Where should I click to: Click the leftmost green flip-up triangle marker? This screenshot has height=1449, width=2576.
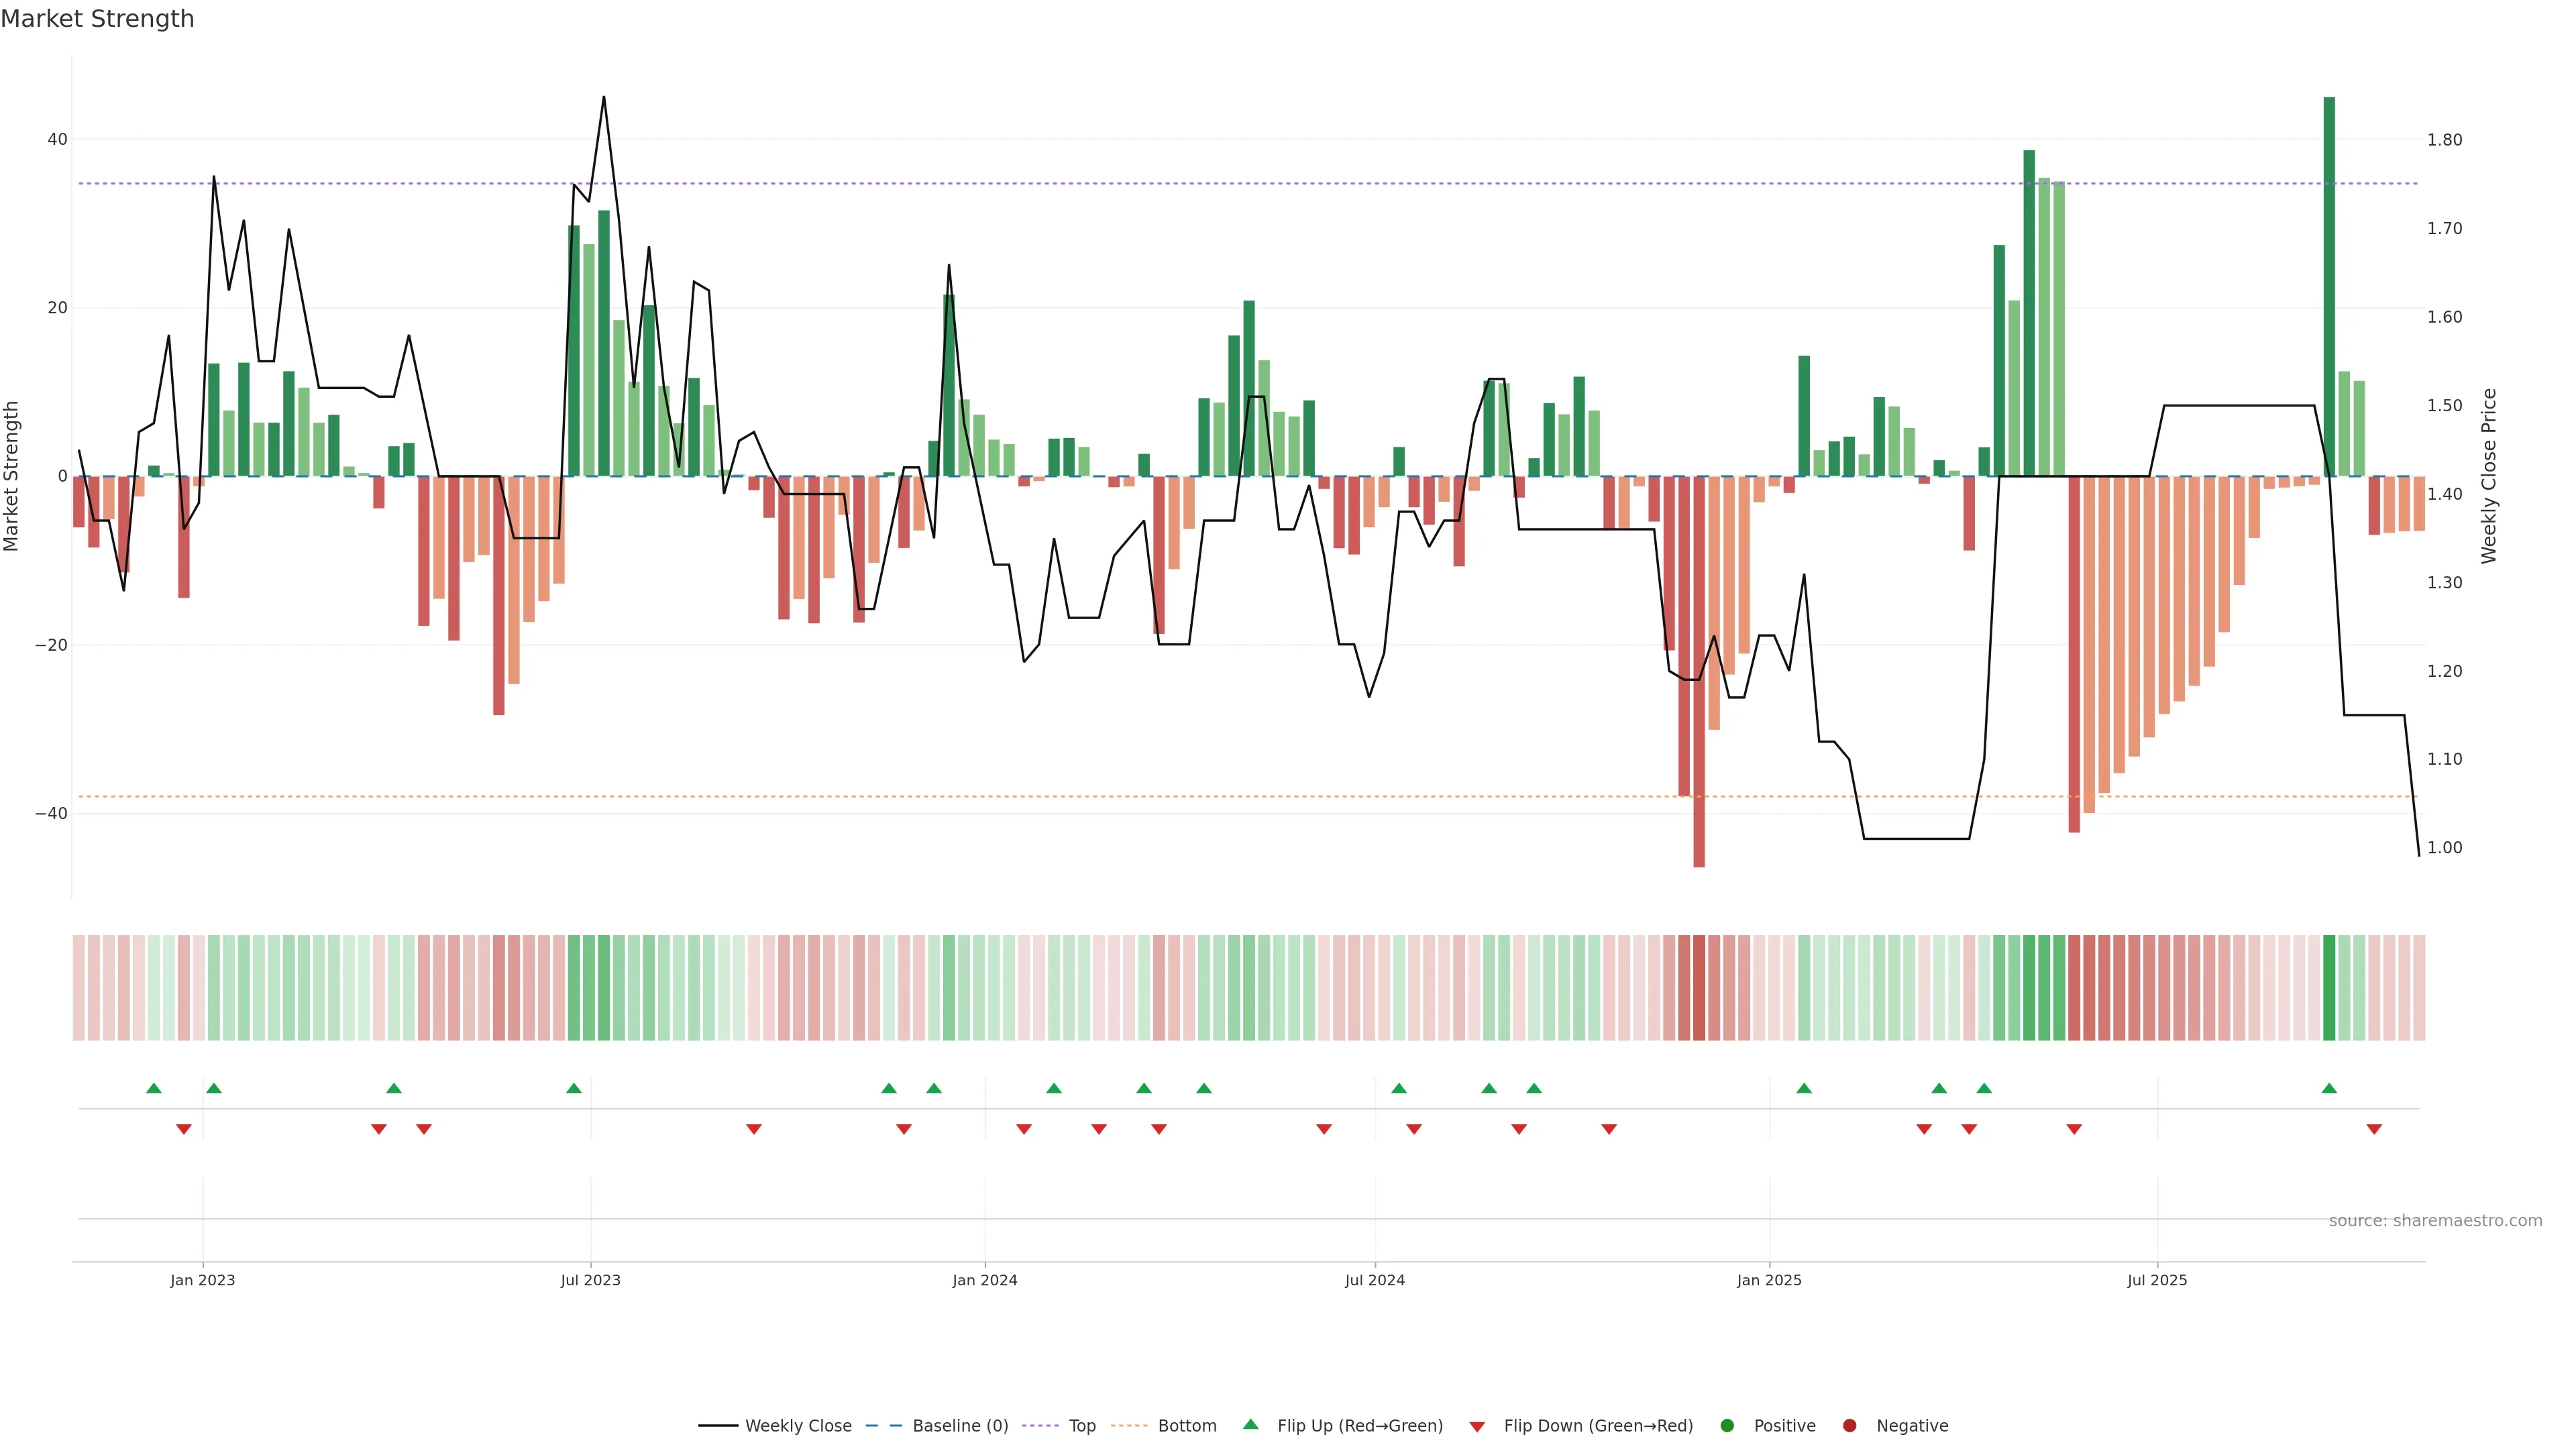153,1088
